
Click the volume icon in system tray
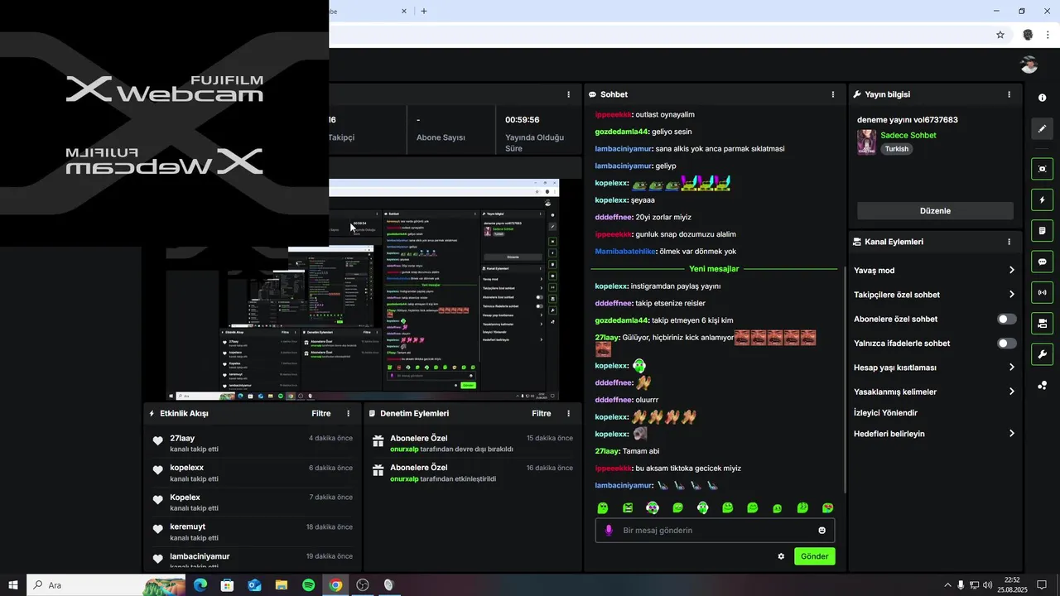tap(987, 585)
